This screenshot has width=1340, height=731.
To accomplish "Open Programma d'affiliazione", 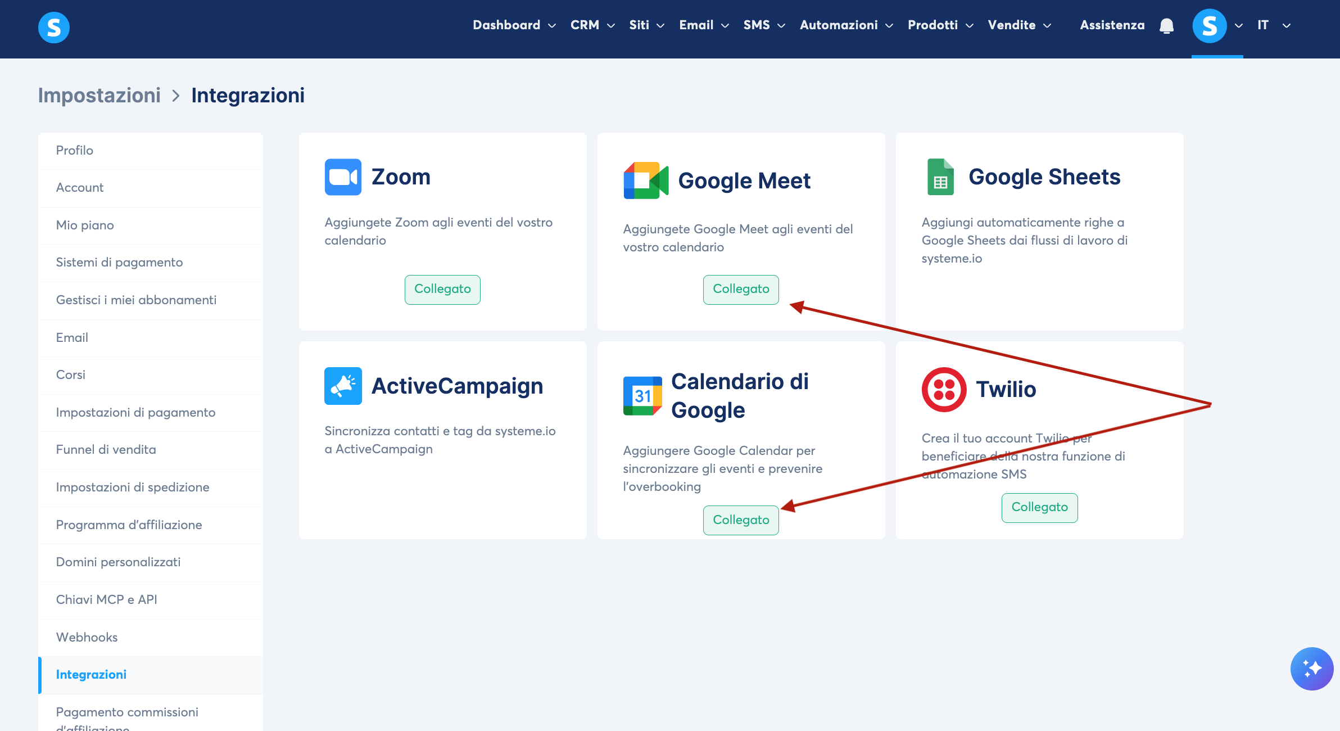I will tap(151, 525).
